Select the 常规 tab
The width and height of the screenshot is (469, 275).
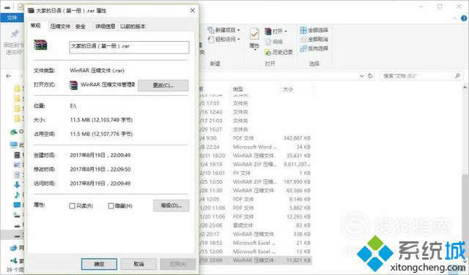[x=36, y=26]
